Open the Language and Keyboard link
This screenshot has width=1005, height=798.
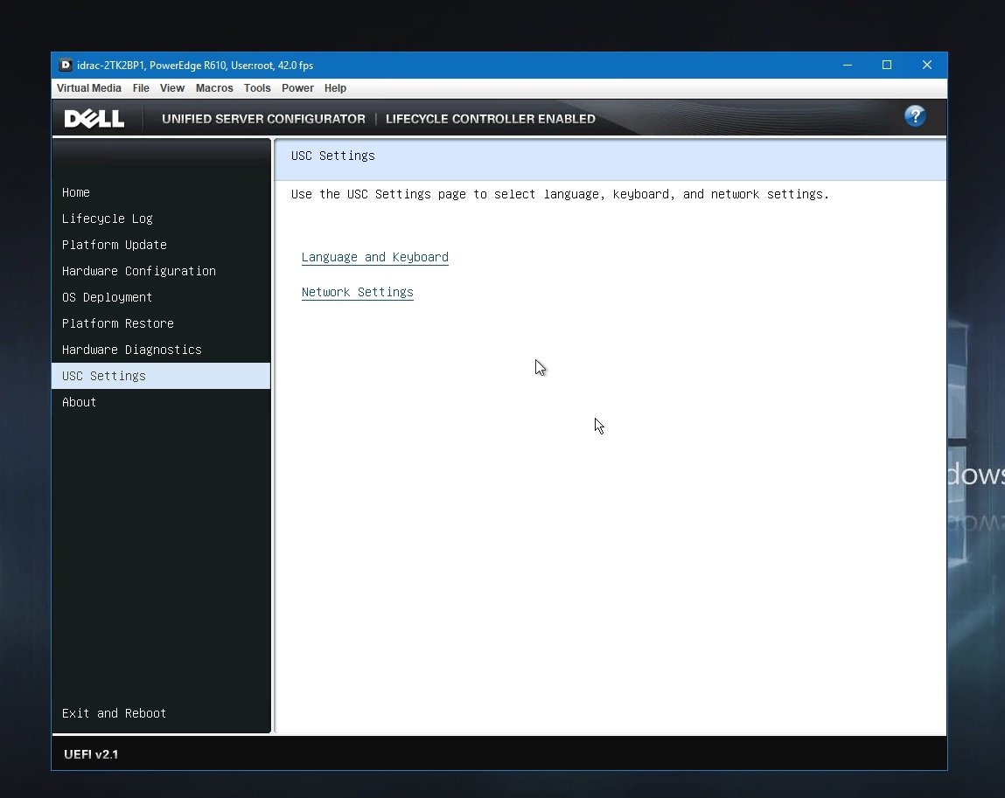pos(375,257)
